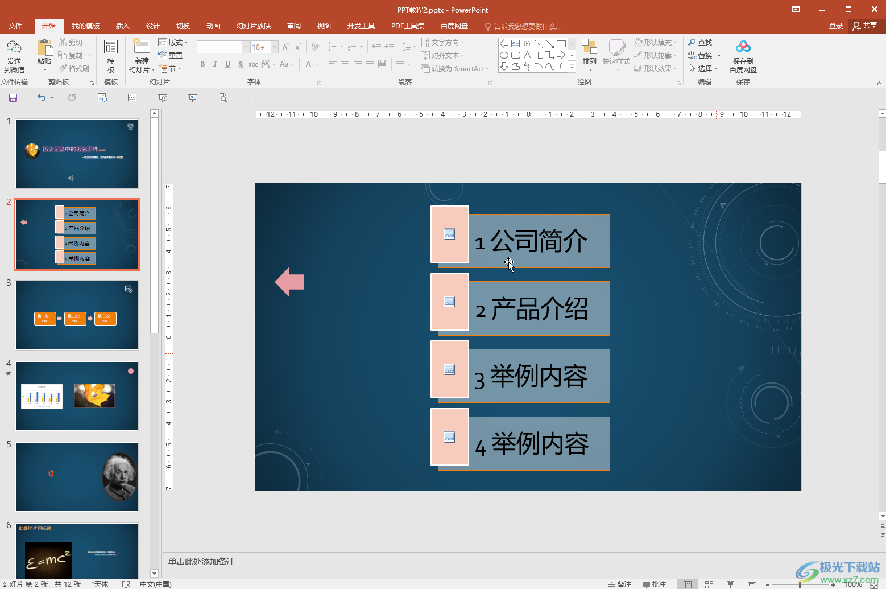Select the triangle shape in gallery
This screenshot has width=886, height=589.
(527, 55)
